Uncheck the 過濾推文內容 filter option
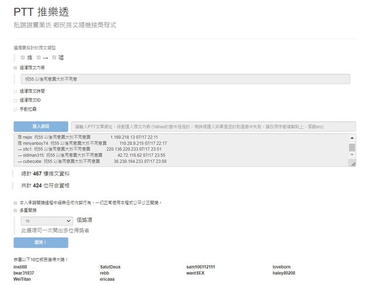Screen dimensions: 375x285 pyautogui.click(x=15, y=68)
